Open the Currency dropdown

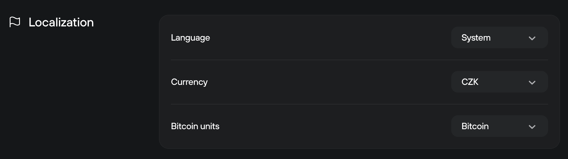[499, 82]
